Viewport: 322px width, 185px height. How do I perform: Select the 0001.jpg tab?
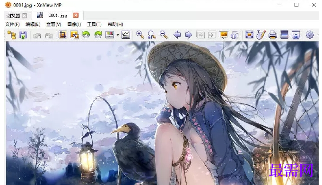point(58,16)
